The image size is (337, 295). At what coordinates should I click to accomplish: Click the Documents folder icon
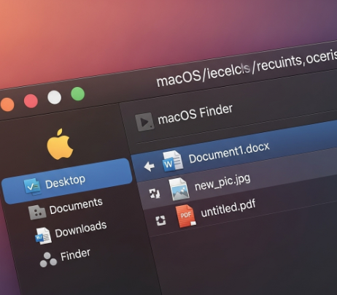pyautogui.click(x=37, y=212)
